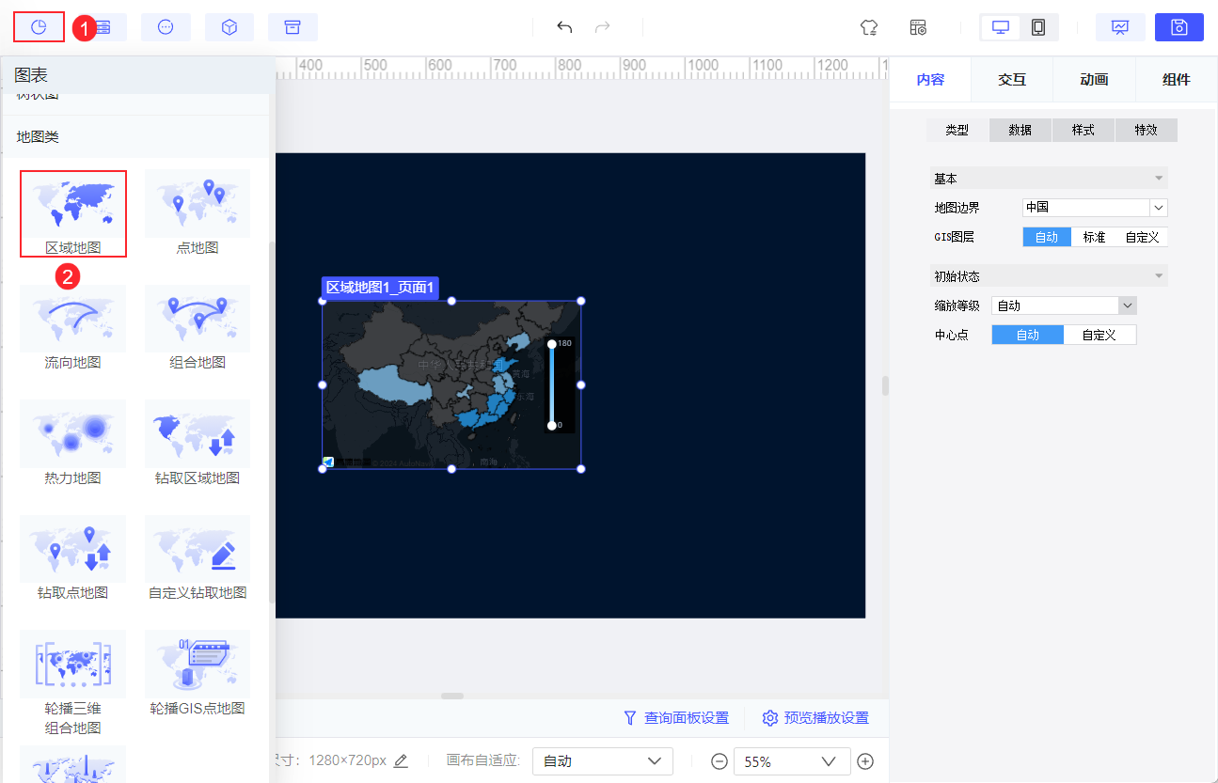Open the theme shirt icon
This screenshot has width=1218, height=783.
[869, 27]
